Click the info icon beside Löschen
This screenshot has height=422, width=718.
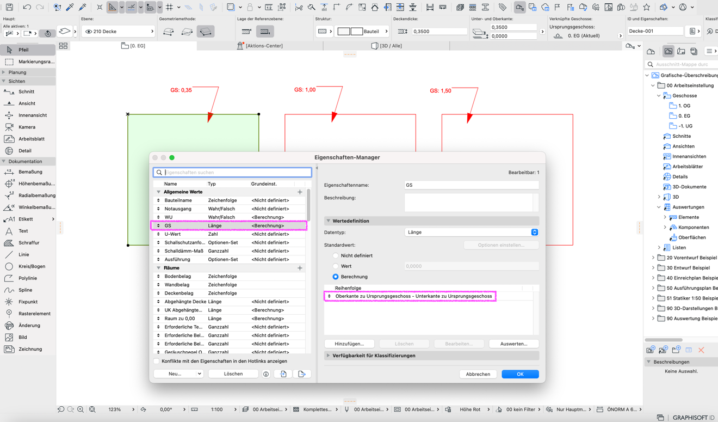point(266,374)
